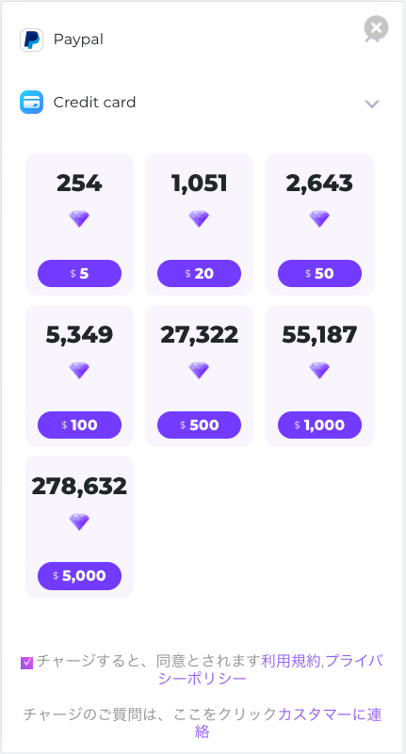406x754 pixels.
Task: Open the 利用規約 terms link
Action: coord(290,661)
